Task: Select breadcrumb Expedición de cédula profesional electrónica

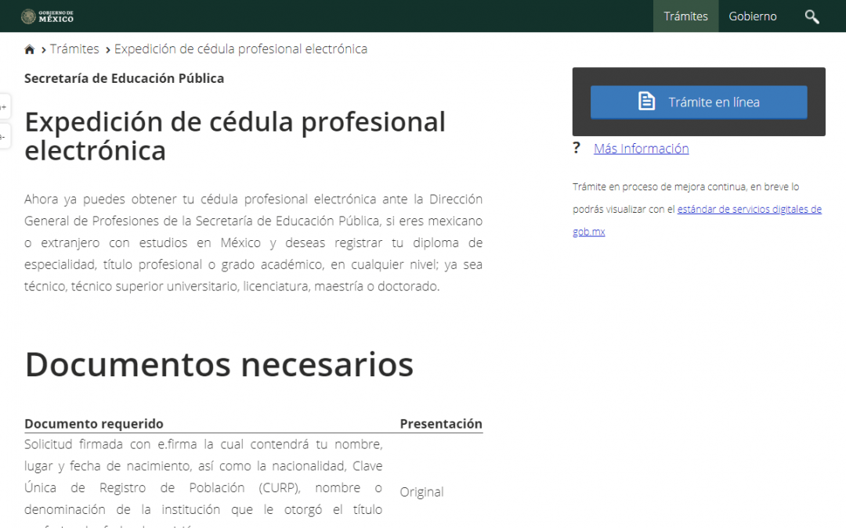Action: click(x=240, y=49)
